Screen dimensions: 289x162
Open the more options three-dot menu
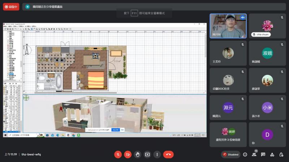click(157, 154)
